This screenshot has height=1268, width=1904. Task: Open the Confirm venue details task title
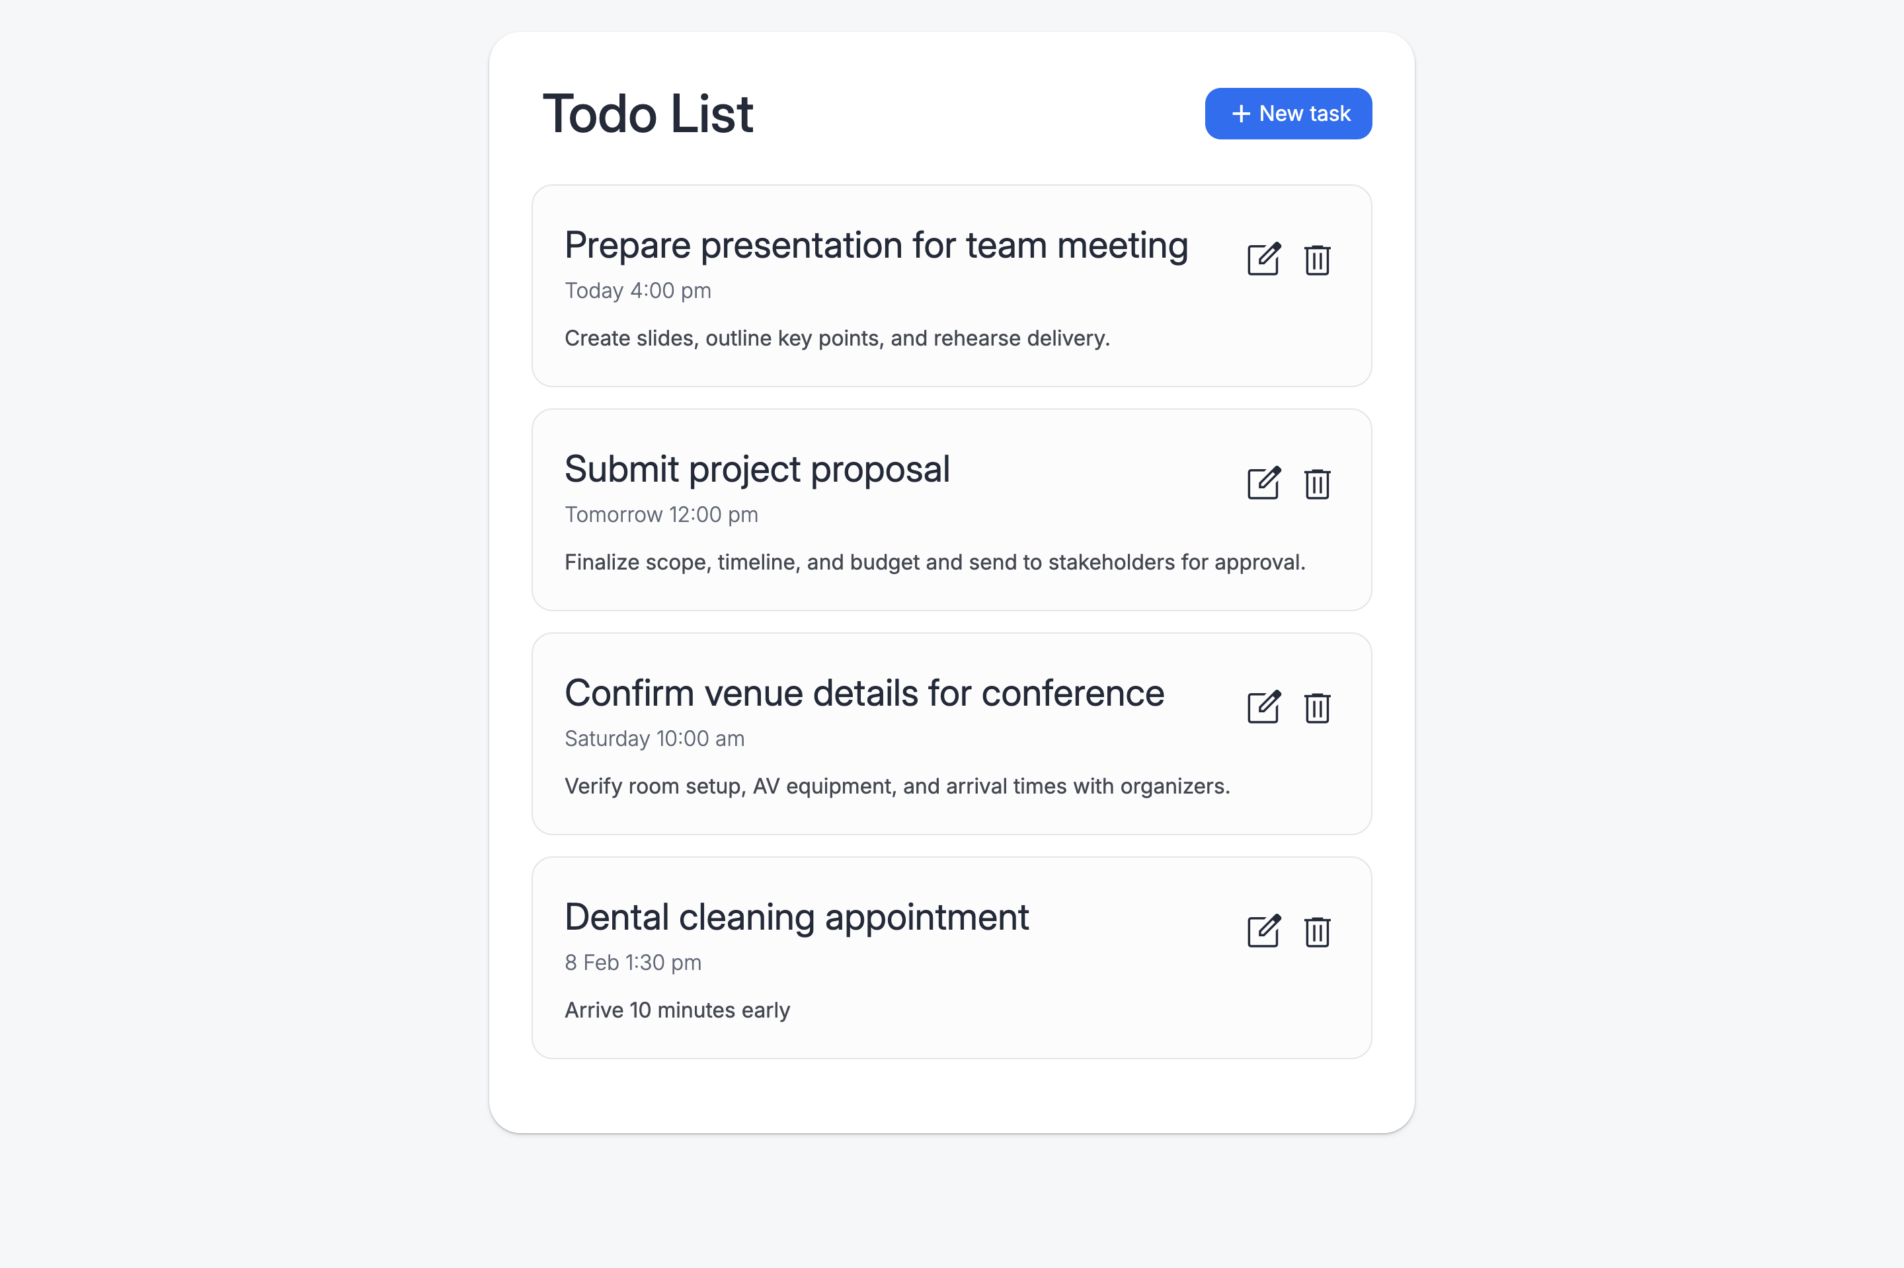(863, 693)
